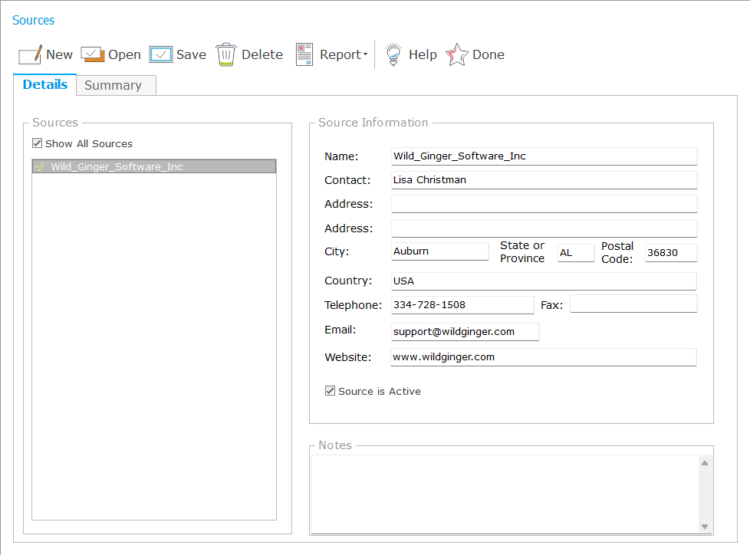Click the State or Province field
This screenshot has width=750, height=555.
576,252
